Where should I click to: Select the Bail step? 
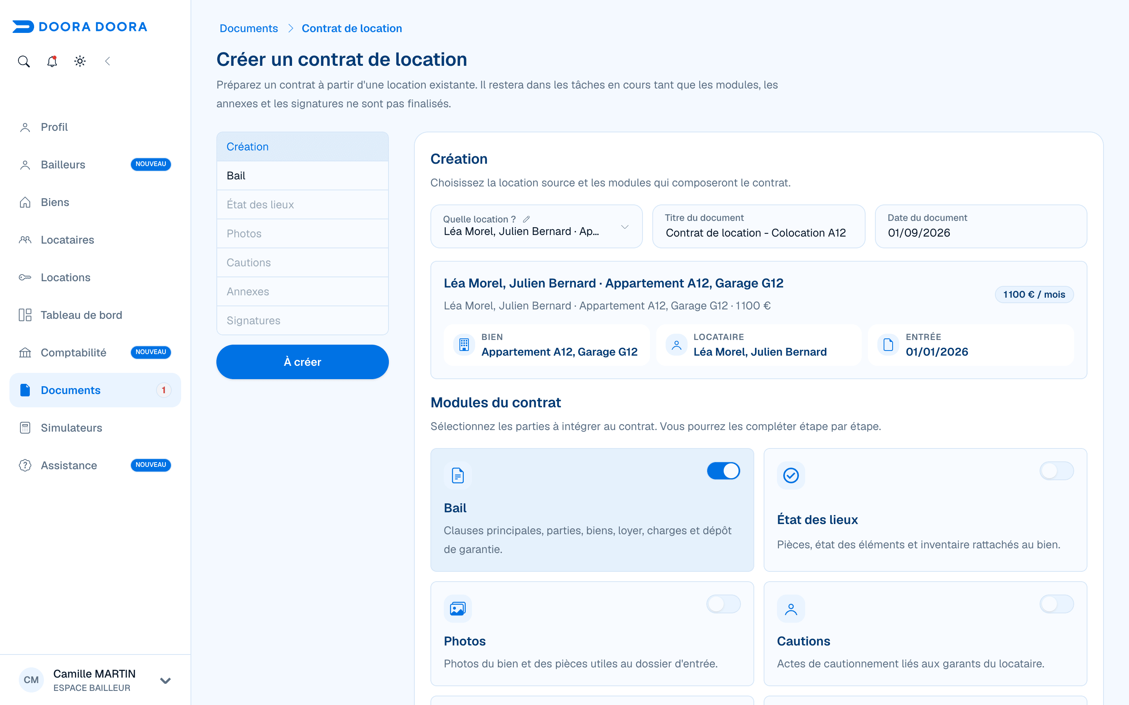pos(302,176)
